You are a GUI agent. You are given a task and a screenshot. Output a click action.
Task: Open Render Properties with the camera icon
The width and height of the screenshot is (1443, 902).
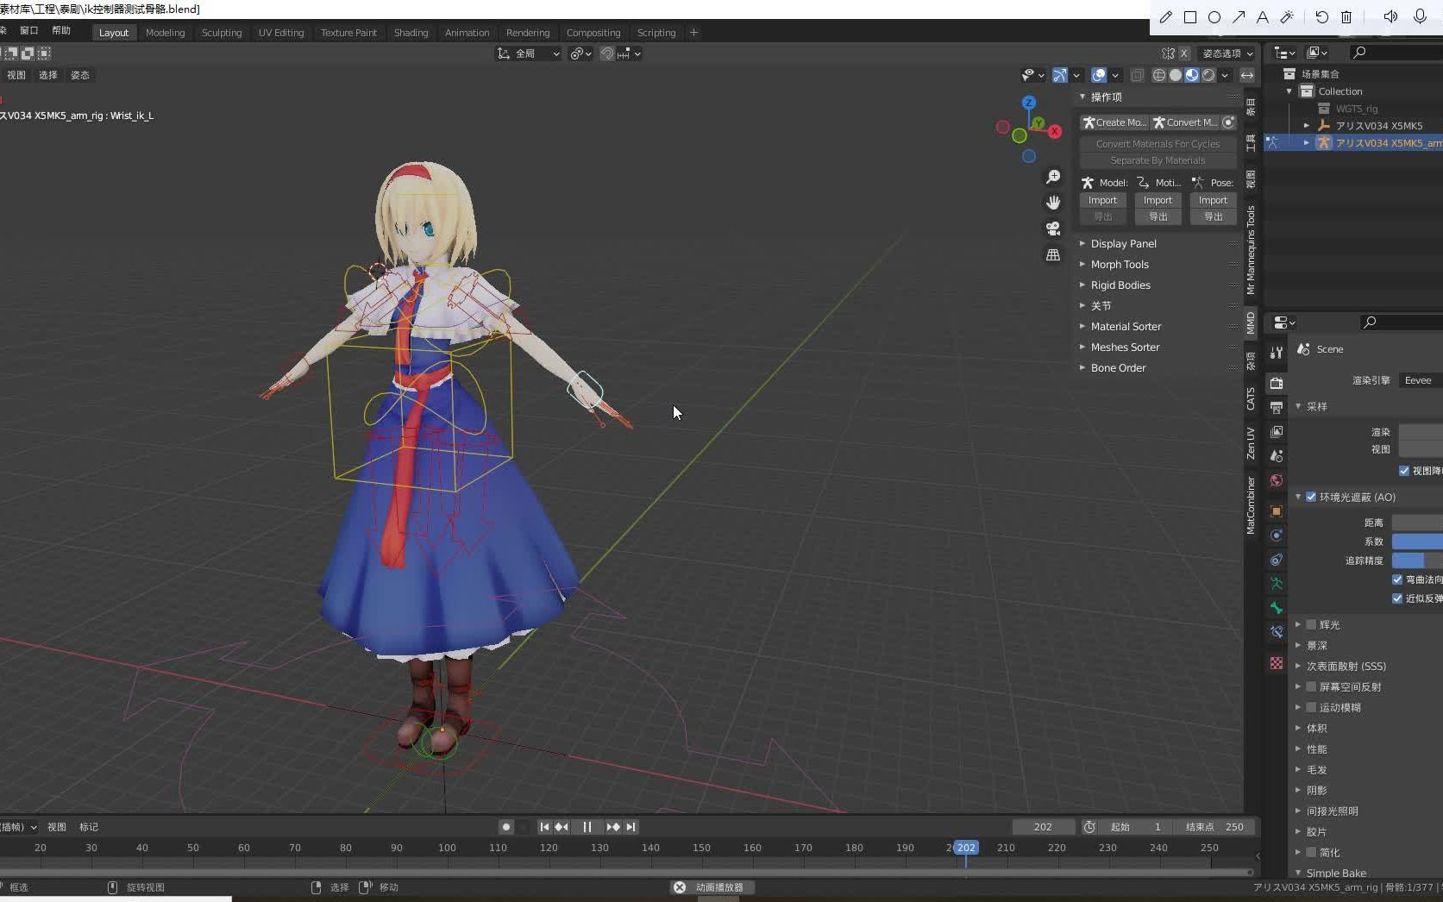(x=1277, y=384)
